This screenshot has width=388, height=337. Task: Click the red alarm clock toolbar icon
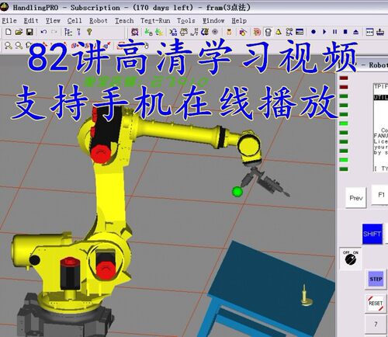coord(135,32)
